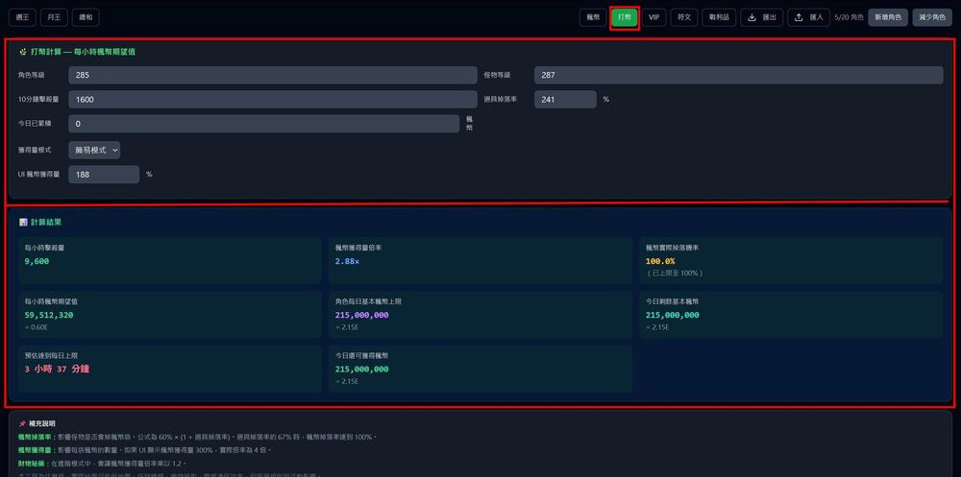Image resolution: width=961 pixels, height=477 pixels.
Task: Focus the 今日已累積 field showing 0
Action: (263, 124)
